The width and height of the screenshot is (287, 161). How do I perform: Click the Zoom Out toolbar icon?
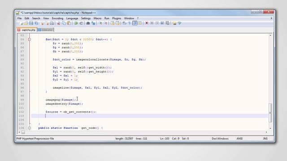tap(106, 23)
